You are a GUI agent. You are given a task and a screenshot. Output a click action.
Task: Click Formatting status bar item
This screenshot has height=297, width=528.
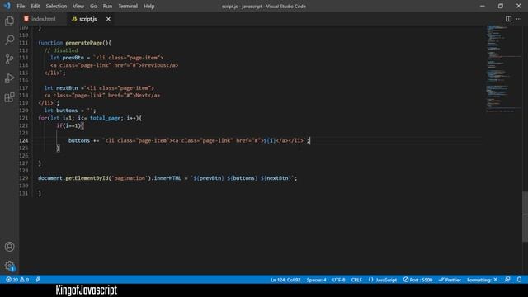pyautogui.click(x=482, y=280)
